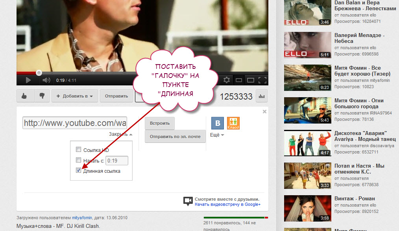
Task: Open Начать видеовстречу в Google+ link
Action: [x=228, y=204]
